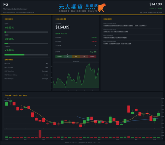Click the Strong Sell rating segment

pos(92,57)
